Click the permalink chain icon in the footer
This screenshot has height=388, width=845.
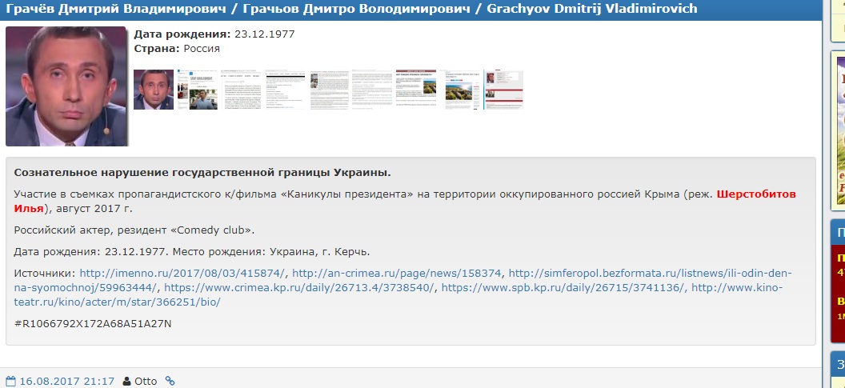click(x=170, y=382)
